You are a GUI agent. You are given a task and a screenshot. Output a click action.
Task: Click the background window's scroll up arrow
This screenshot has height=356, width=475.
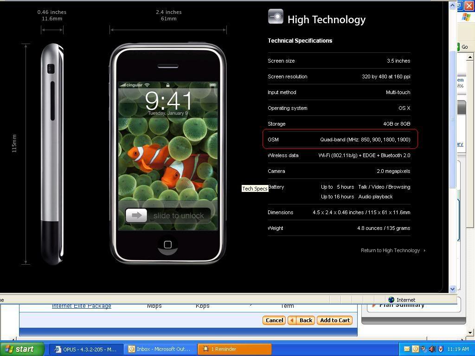tap(470, 57)
